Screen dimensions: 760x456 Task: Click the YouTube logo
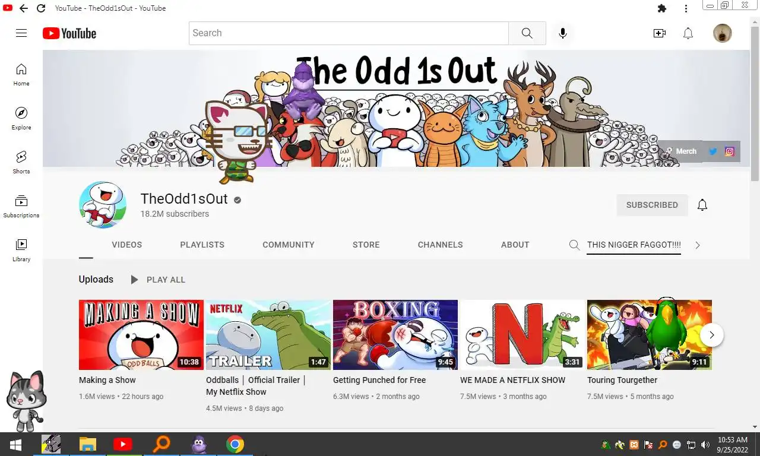click(69, 33)
